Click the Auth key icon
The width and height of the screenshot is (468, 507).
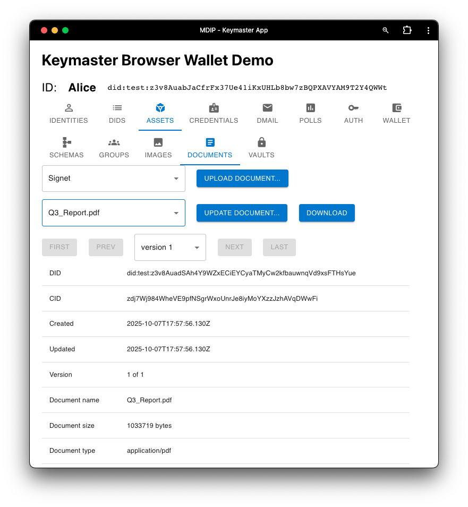[x=353, y=108]
